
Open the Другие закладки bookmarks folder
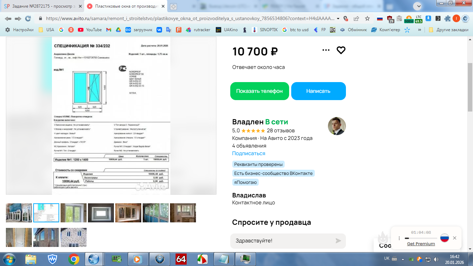(448, 30)
